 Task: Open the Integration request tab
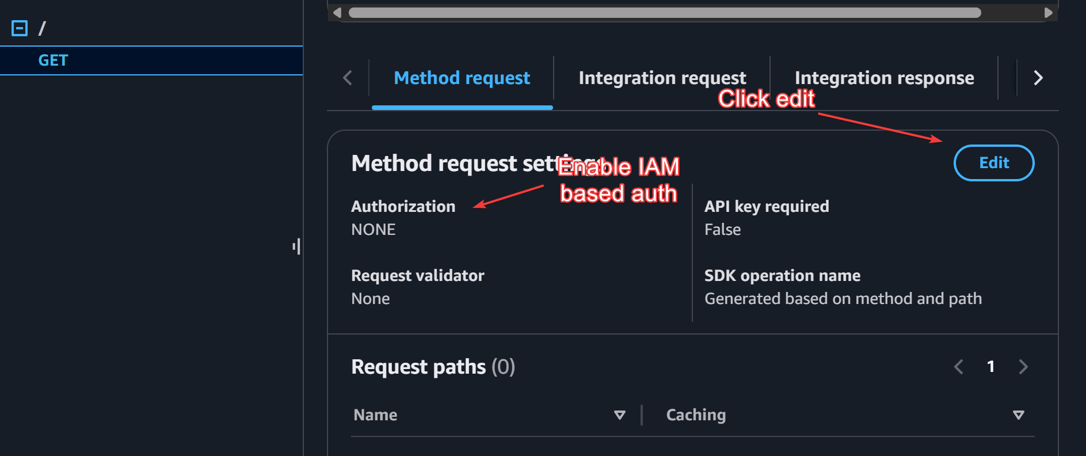pyautogui.click(x=662, y=78)
